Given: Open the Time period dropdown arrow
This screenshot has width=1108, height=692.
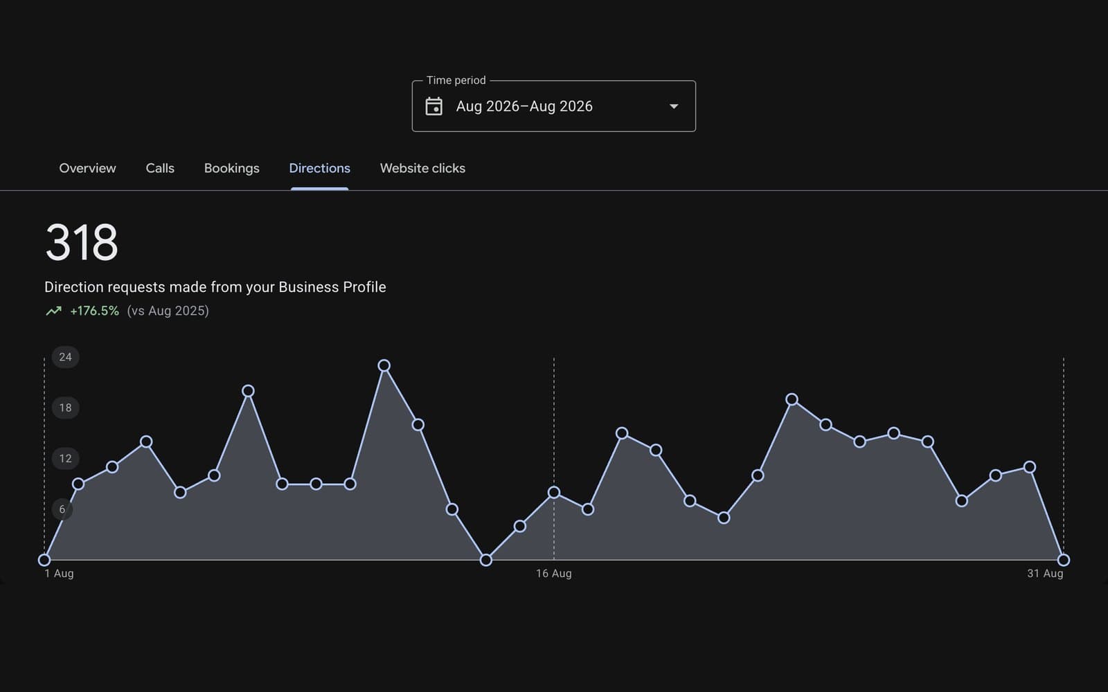Looking at the screenshot, I should (674, 107).
